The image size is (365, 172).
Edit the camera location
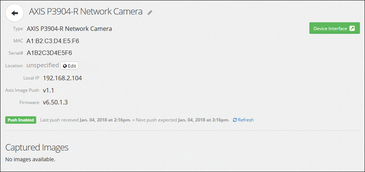[x=69, y=66]
